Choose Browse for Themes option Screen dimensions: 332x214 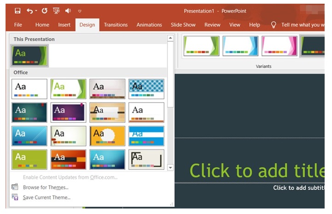[x=46, y=187]
